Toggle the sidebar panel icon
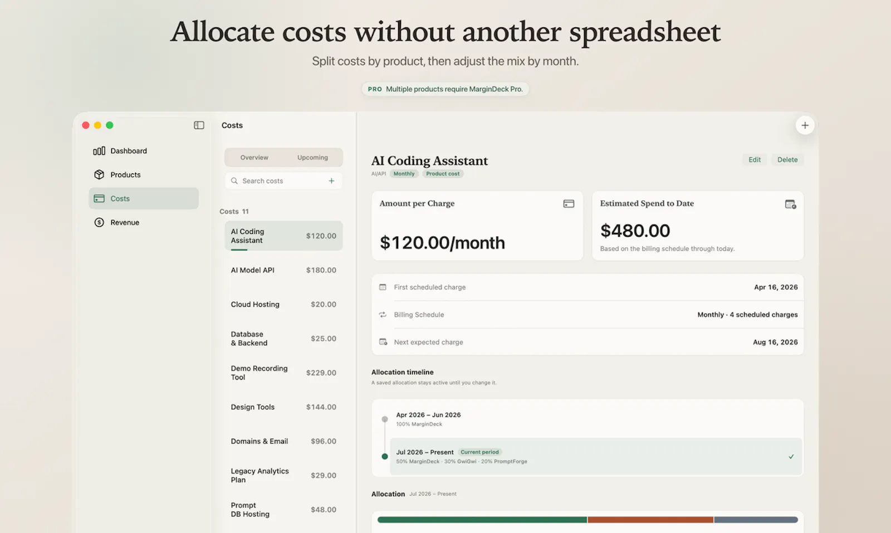This screenshot has width=891, height=533. (x=199, y=125)
